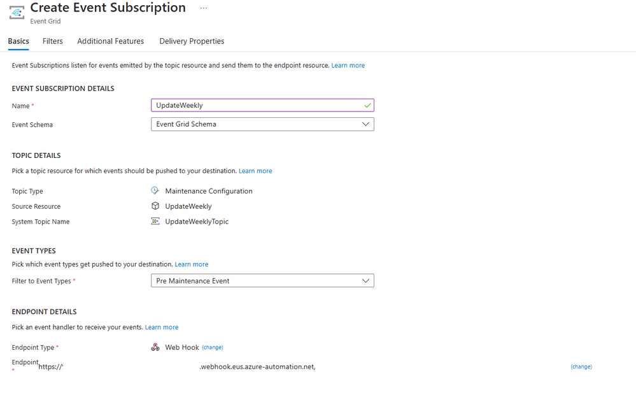This screenshot has width=636, height=393.
Task: Click Learn more under Endpoint Details
Action: tap(162, 327)
